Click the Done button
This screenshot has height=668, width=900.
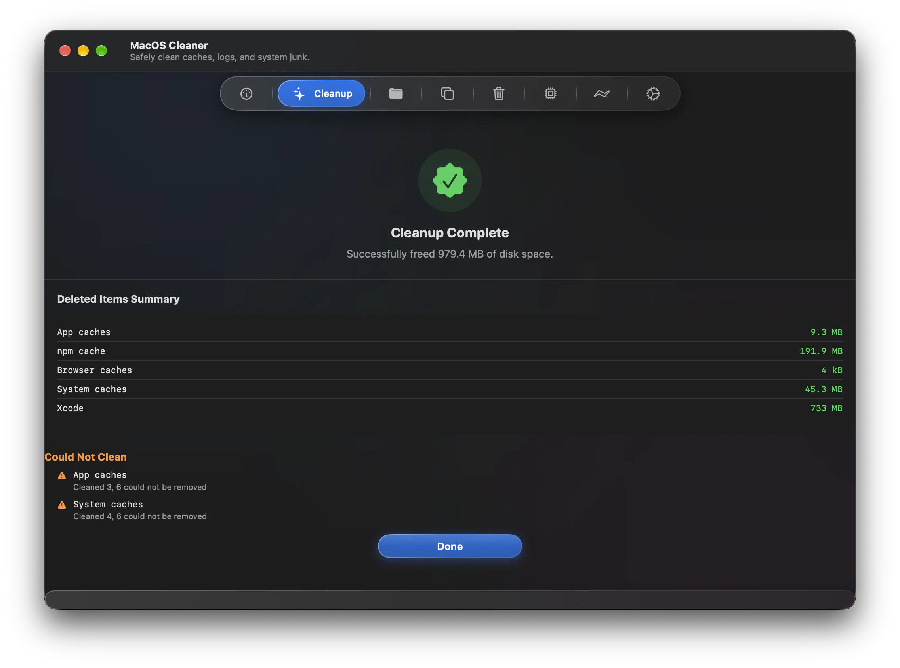[x=450, y=546]
